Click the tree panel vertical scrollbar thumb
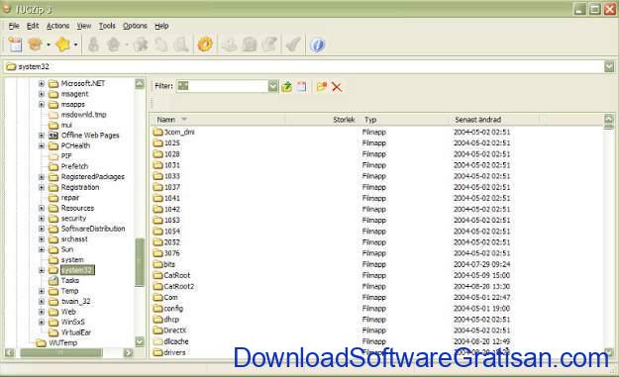Image resolution: width=619 pixels, height=377 pixels. pos(140,262)
